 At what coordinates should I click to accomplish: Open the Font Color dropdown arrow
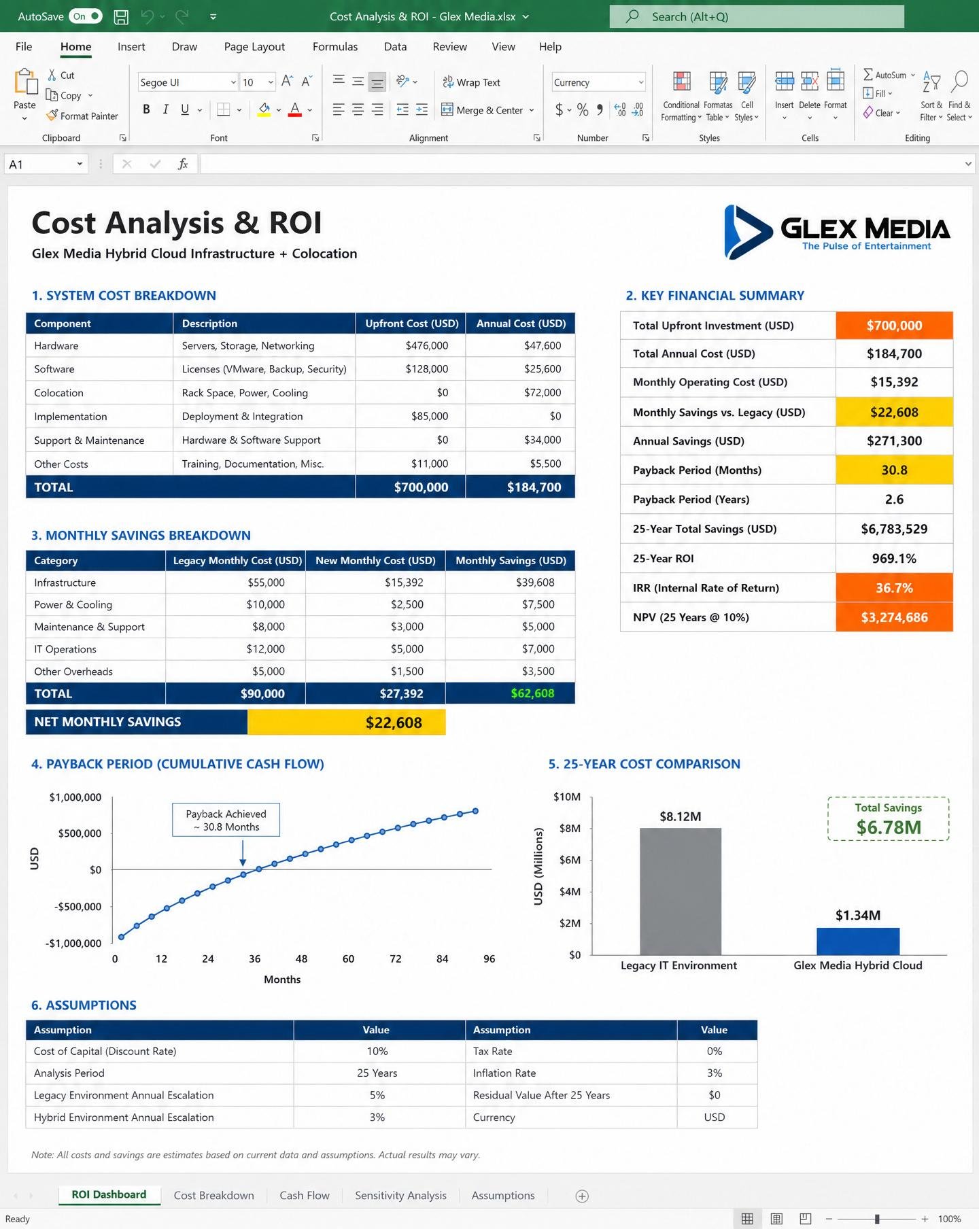pos(310,110)
